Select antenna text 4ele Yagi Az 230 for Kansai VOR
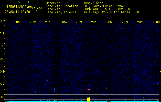 [111, 12]
